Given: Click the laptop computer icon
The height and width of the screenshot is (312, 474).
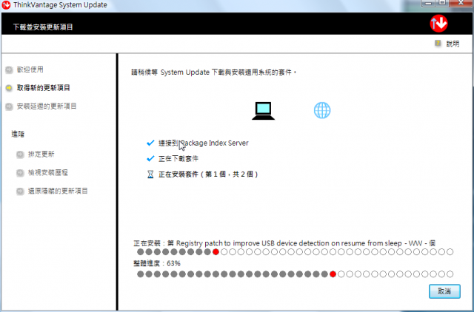Looking at the screenshot, I should (x=264, y=111).
